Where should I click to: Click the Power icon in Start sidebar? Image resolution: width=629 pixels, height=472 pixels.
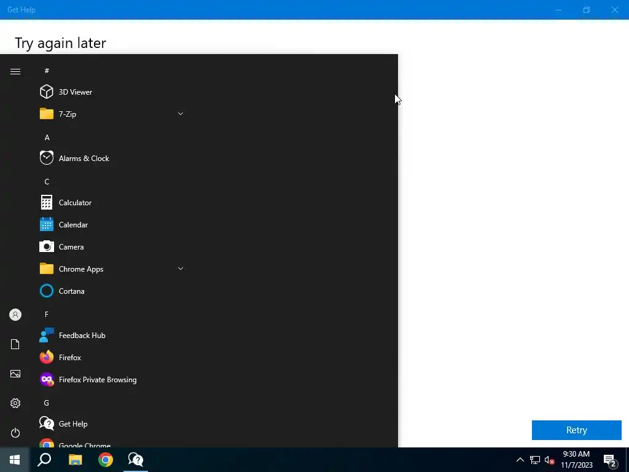point(15,433)
